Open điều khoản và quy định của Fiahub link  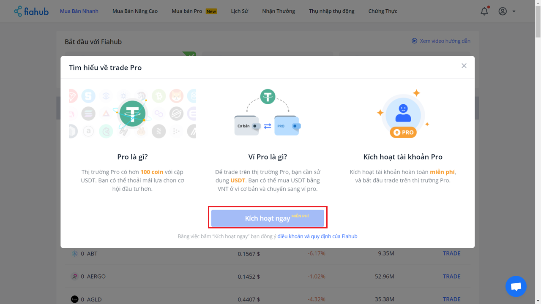pyautogui.click(x=317, y=236)
